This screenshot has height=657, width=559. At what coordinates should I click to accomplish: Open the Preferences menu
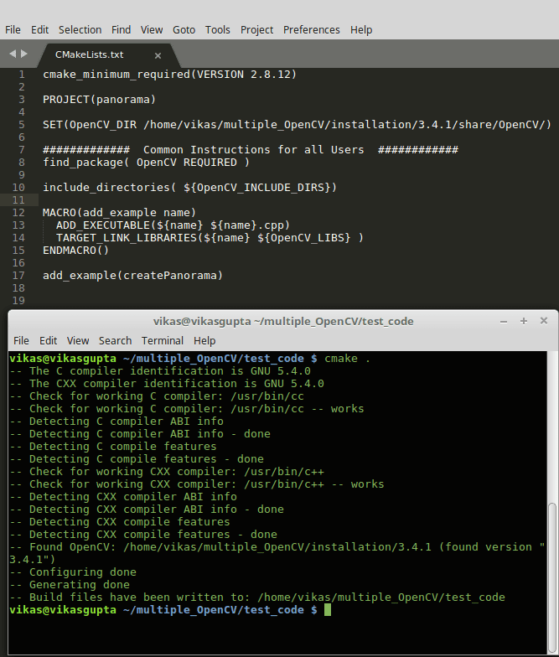[312, 30]
